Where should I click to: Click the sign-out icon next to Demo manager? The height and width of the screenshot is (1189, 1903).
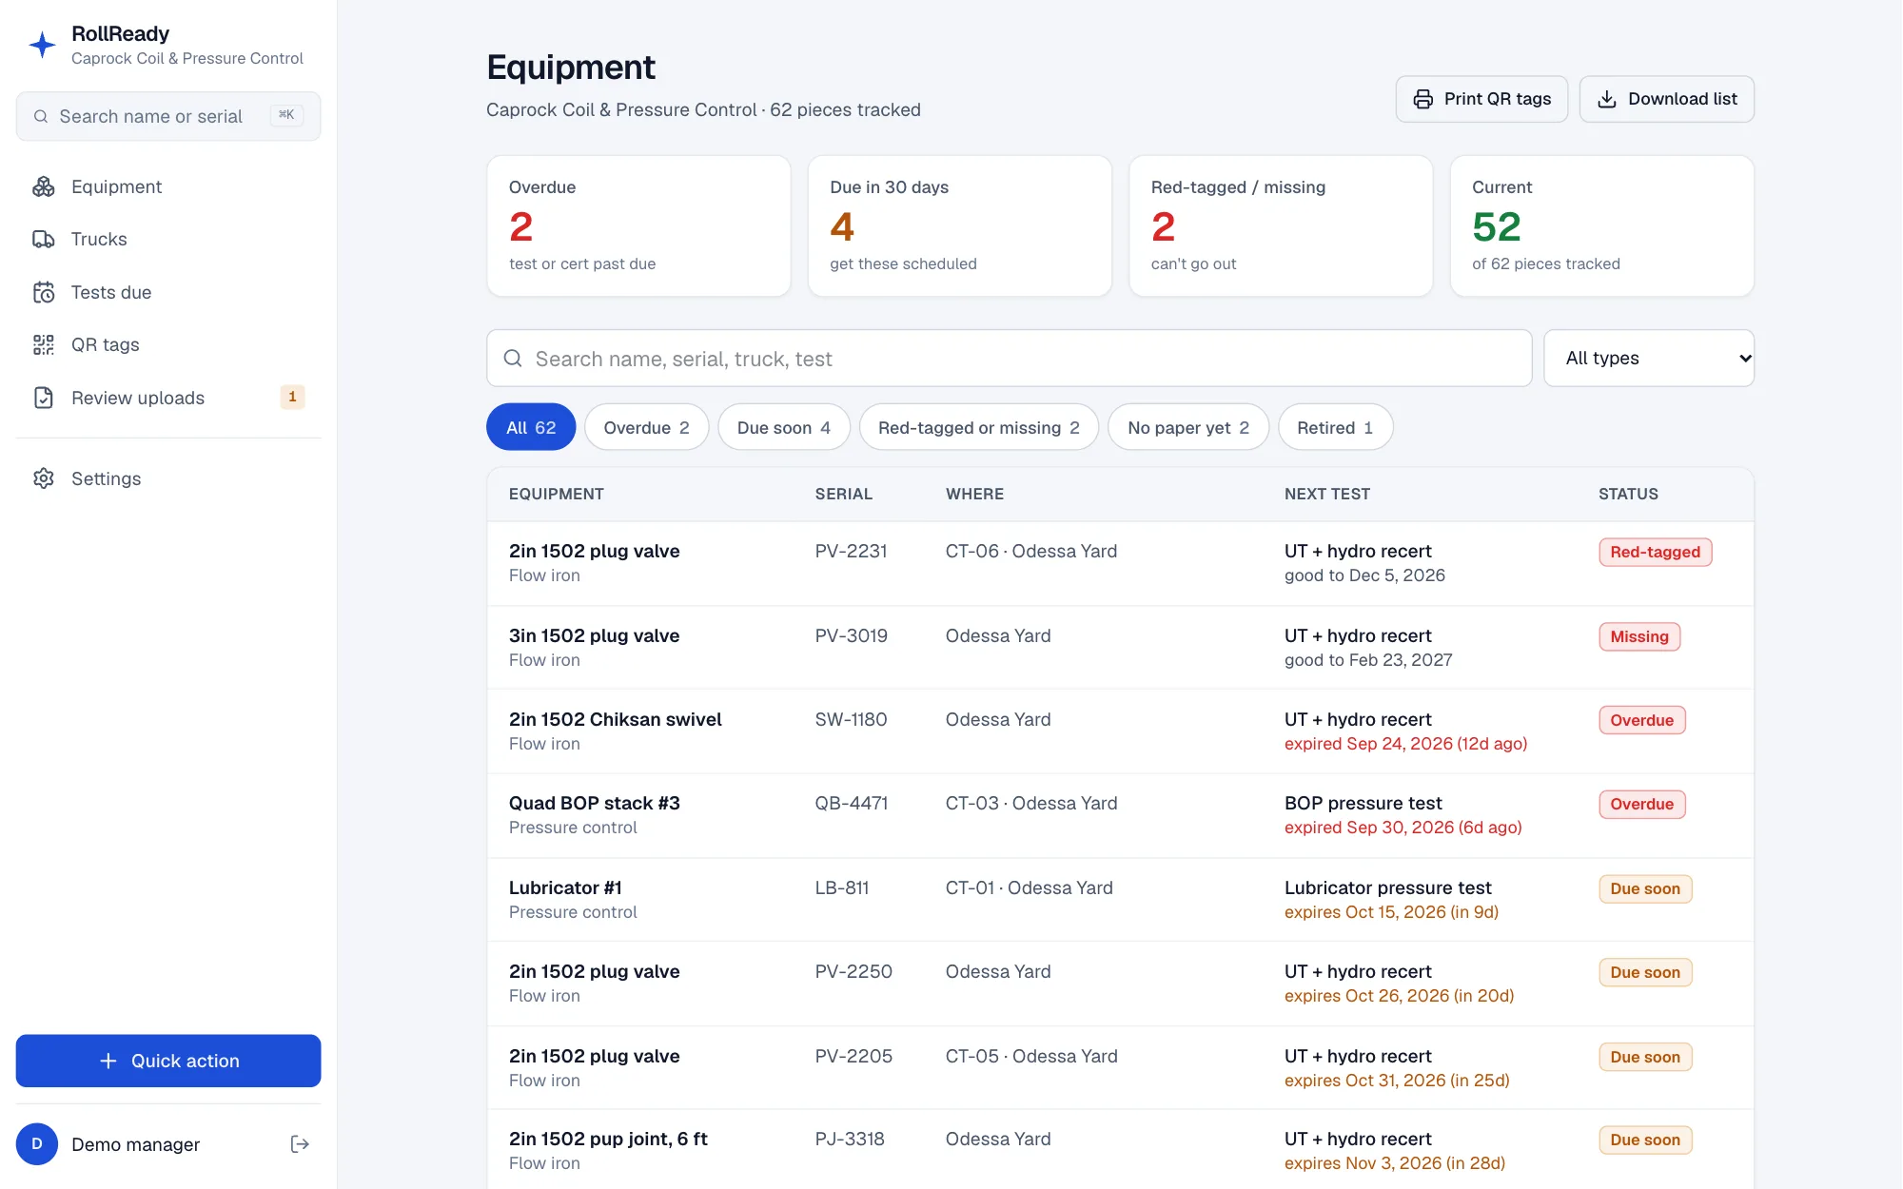[300, 1144]
